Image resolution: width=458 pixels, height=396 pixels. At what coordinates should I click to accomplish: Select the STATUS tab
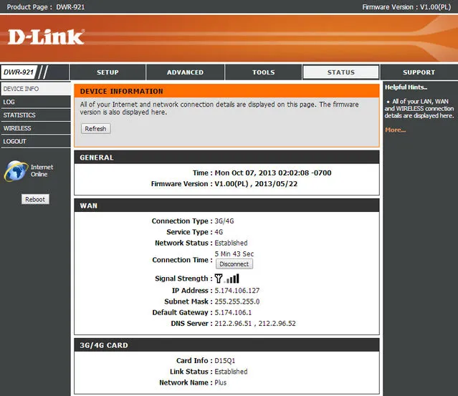[340, 72]
